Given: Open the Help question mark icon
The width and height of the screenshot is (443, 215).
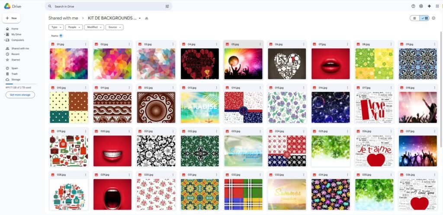Looking at the screenshot, I should (413, 6).
